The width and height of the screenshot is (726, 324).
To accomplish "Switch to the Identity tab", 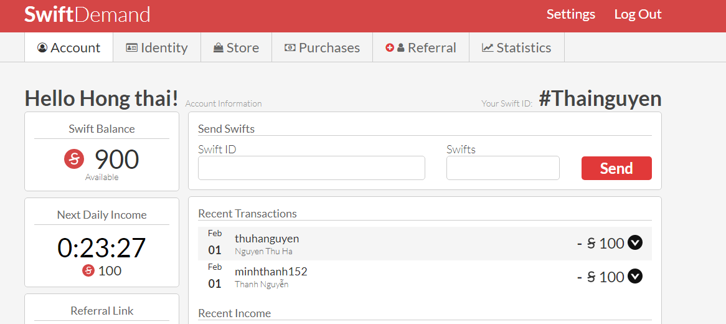I will coord(157,48).
